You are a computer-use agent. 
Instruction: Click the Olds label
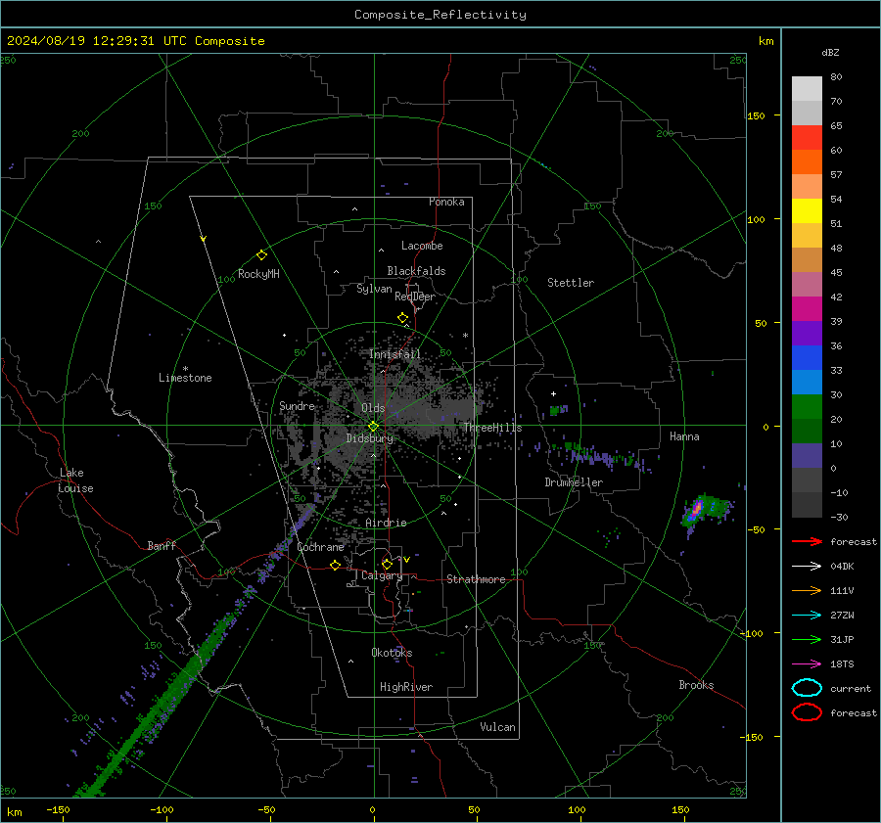click(x=373, y=408)
